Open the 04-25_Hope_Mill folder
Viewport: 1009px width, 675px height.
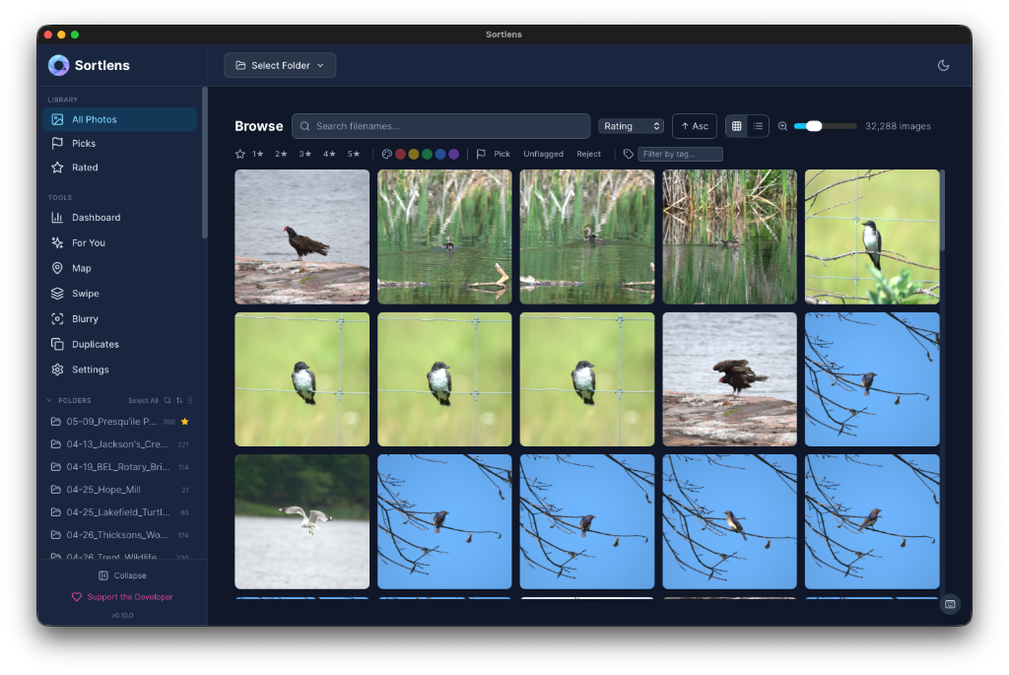pyautogui.click(x=119, y=489)
